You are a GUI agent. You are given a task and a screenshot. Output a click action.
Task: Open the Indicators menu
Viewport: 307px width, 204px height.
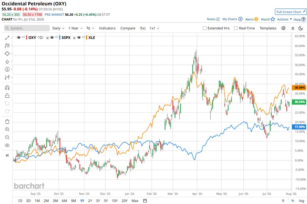click(107, 28)
